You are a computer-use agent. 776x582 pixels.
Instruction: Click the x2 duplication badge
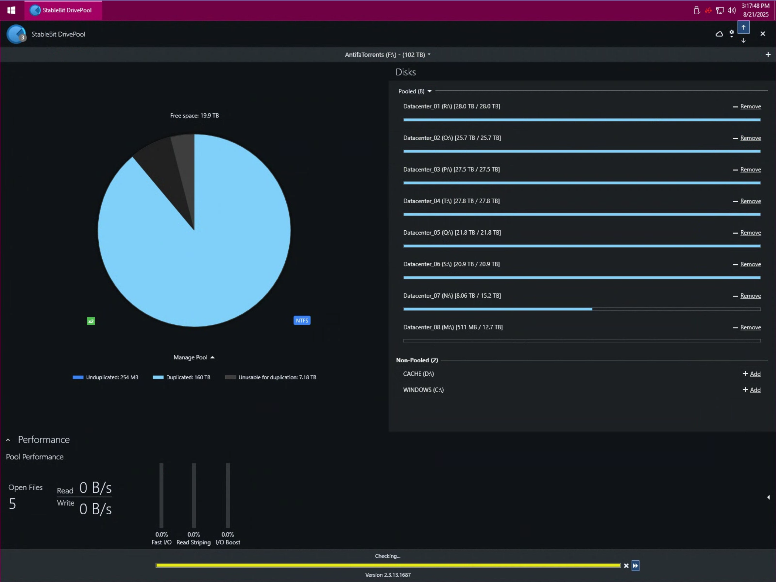click(x=91, y=321)
